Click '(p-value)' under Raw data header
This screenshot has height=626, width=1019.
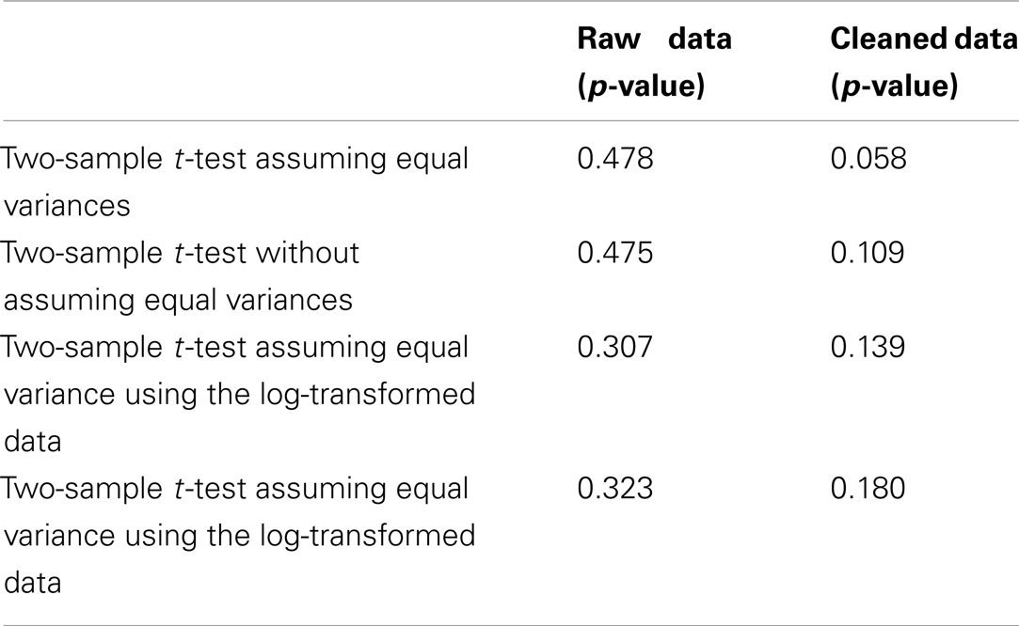coord(641,86)
